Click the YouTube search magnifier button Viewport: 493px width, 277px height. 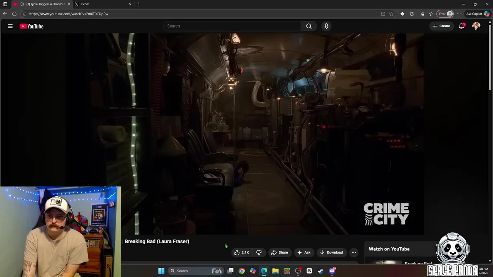309,26
